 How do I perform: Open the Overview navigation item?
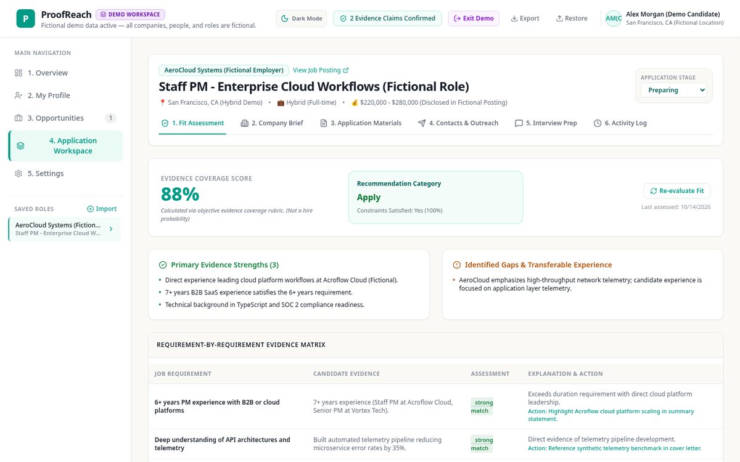[x=65, y=73]
